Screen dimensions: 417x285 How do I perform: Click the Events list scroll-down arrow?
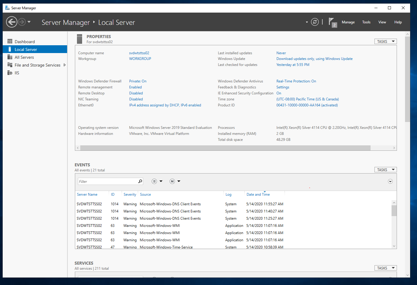394,246
